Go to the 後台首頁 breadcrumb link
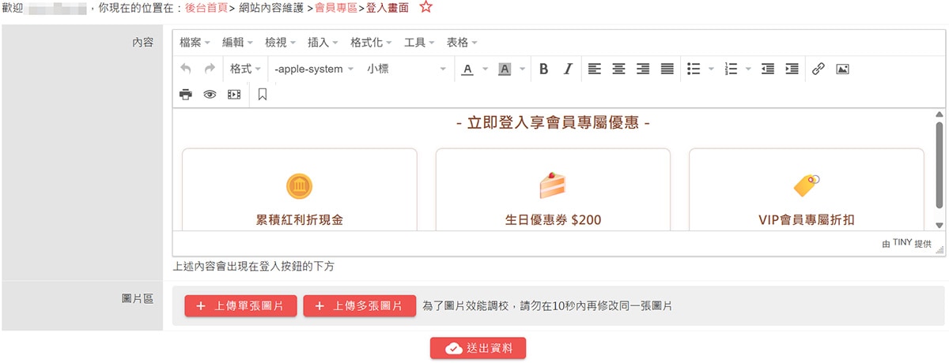This screenshot has height=363, width=949. coord(205,8)
